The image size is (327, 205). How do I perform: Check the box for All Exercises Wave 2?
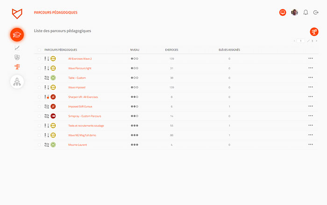coord(39,59)
